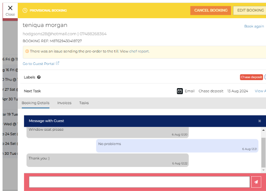
Task: Click the guest message text input field
Action: [x=139, y=182]
